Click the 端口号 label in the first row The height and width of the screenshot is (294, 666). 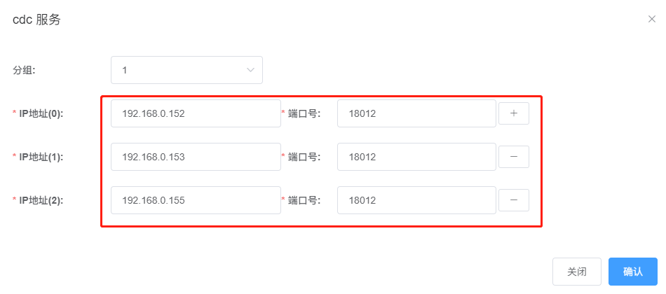[304, 113]
